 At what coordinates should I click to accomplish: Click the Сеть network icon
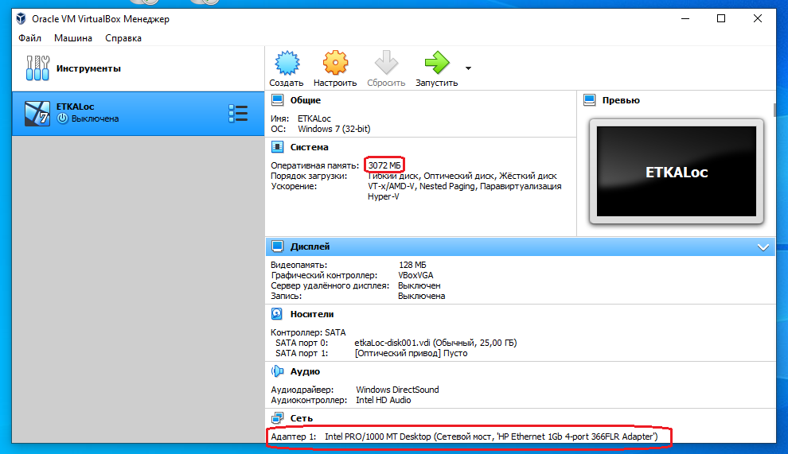pyautogui.click(x=278, y=418)
